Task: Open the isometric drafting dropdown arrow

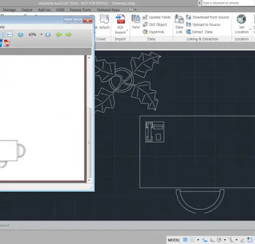Action: [237, 240]
